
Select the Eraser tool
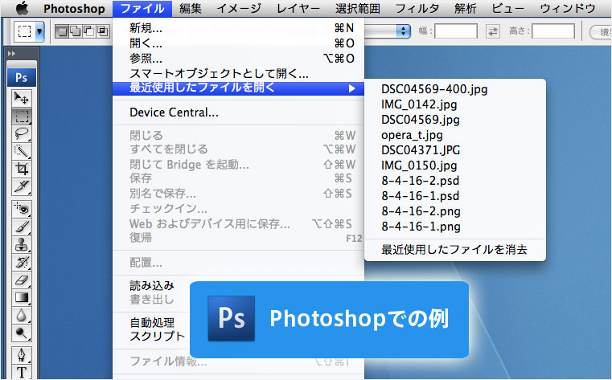22,280
